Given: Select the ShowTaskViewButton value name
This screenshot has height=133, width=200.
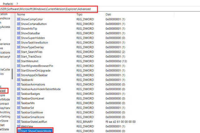Looking at the screenshot, I should (x=34, y=42).
